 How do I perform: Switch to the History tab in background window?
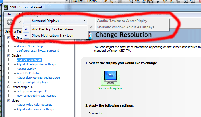92,1
